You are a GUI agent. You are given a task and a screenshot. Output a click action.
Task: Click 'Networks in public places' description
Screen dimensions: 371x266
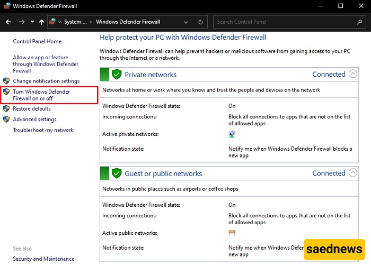click(170, 189)
